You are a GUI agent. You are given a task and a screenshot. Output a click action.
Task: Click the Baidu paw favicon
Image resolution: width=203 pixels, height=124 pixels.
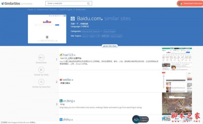tap(73, 19)
